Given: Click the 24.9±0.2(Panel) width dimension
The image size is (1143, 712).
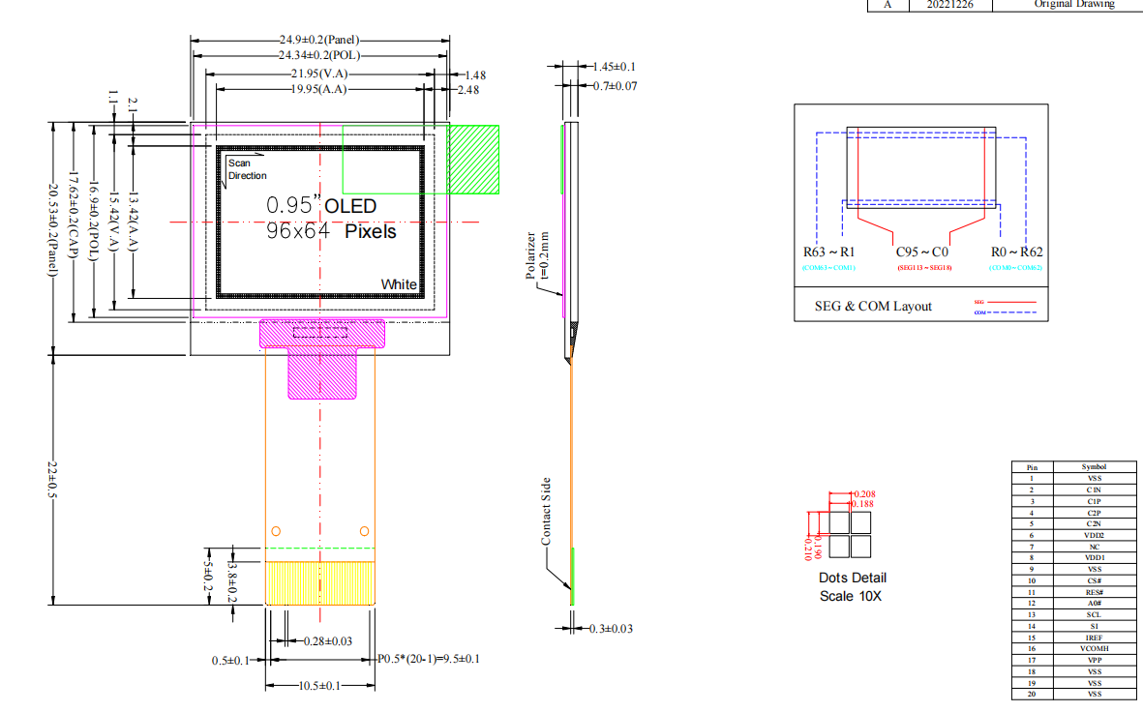Looking at the screenshot, I should (318, 41).
